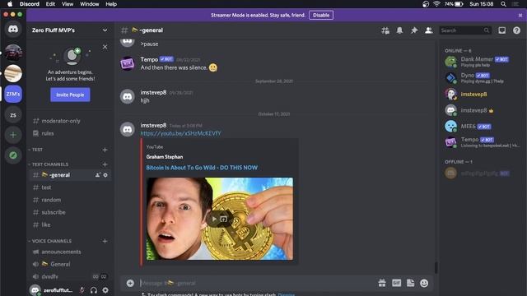
Task: Open Bitcoin Is About To Go Wild link
Action: click(x=202, y=168)
